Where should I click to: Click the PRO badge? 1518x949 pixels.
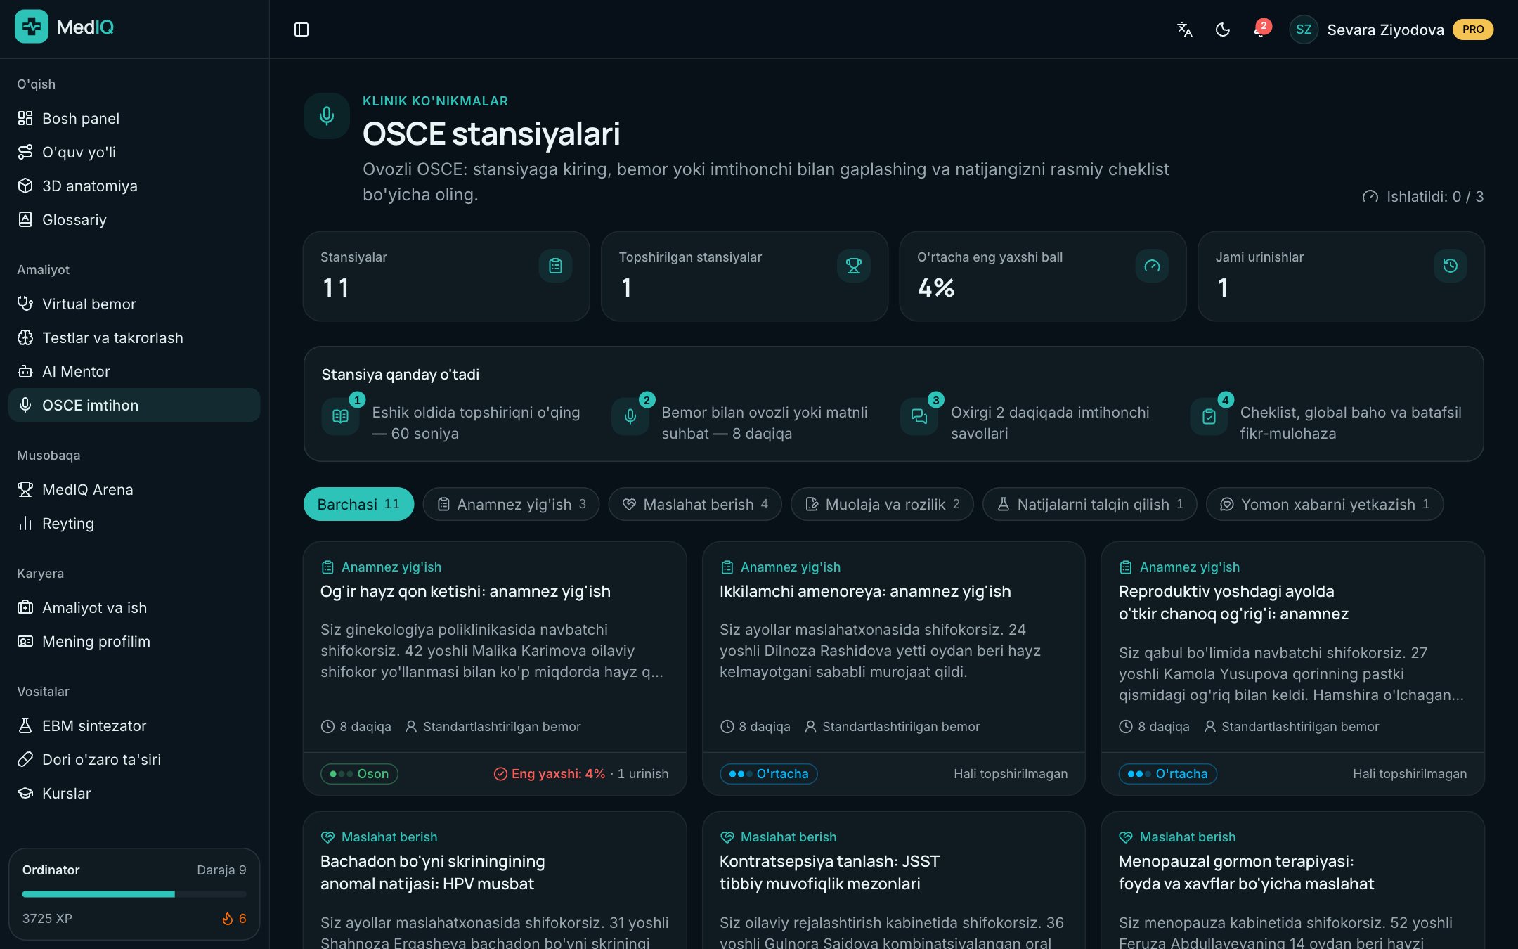coord(1473,30)
